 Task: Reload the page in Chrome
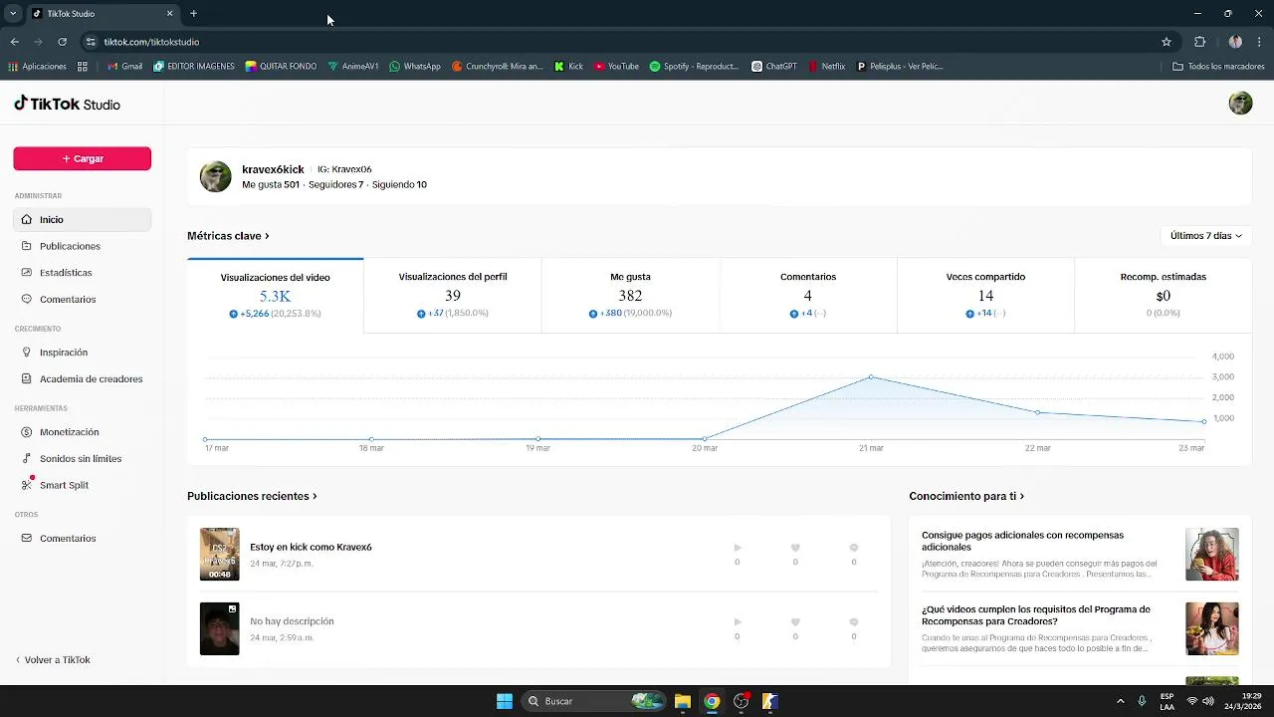point(62,42)
